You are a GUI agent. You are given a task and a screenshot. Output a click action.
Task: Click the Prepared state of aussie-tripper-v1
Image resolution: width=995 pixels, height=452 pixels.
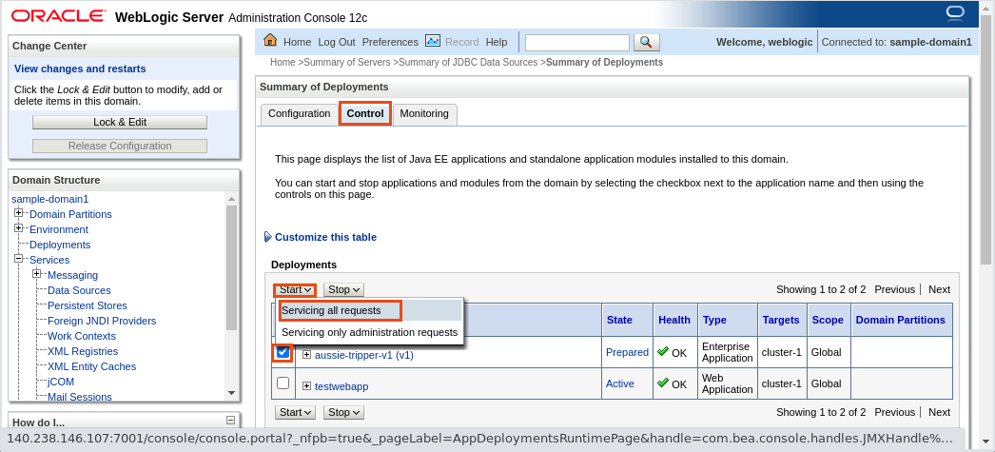point(627,352)
